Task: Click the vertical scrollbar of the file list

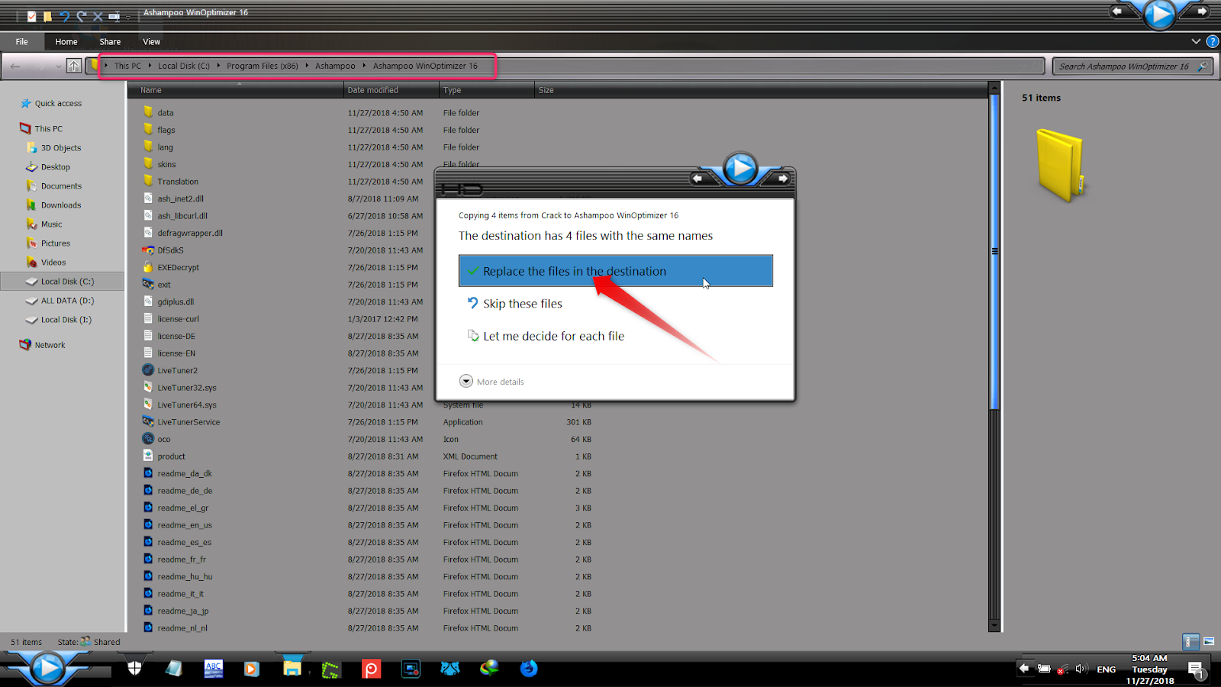Action: coord(994,252)
